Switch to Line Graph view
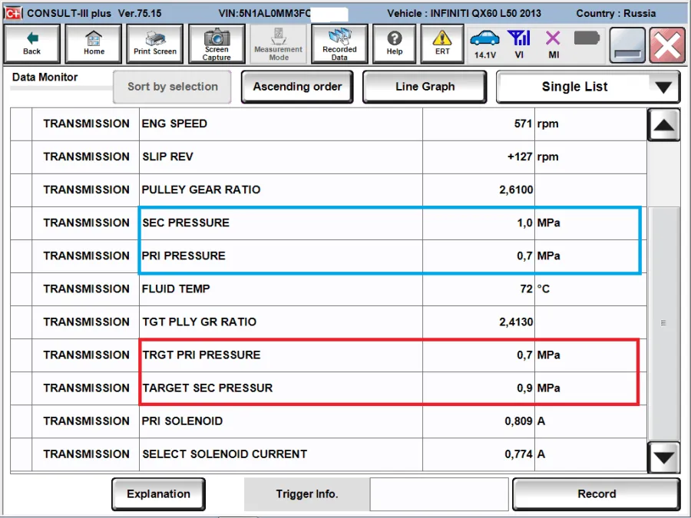 [x=425, y=87]
